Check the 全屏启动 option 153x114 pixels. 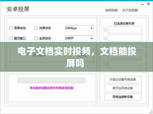(36, 38)
